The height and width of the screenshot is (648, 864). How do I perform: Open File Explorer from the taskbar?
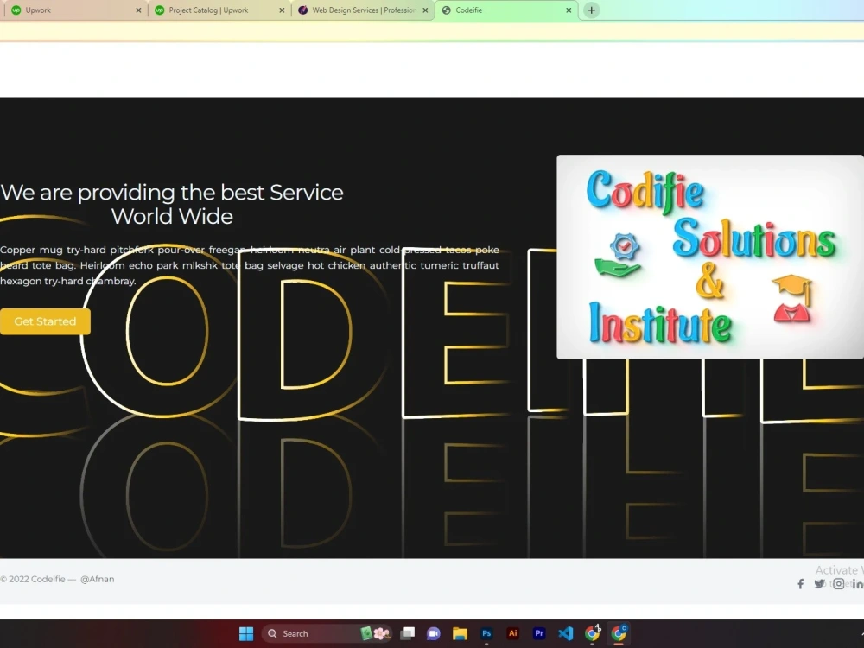461,633
